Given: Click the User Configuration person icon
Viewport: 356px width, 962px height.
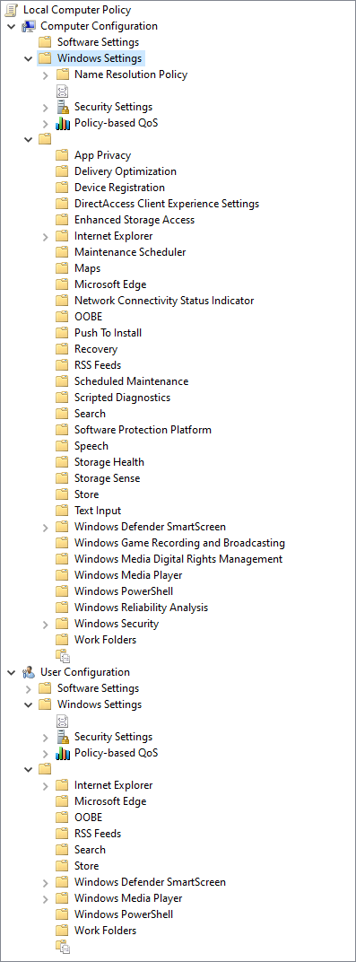Looking at the screenshot, I should pyautogui.click(x=28, y=672).
